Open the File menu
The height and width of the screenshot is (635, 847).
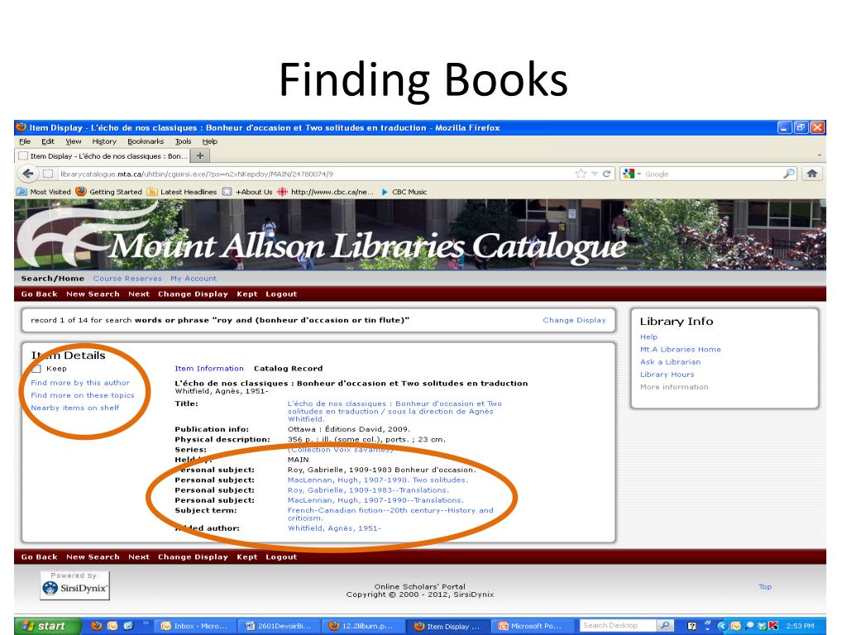[25, 141]
